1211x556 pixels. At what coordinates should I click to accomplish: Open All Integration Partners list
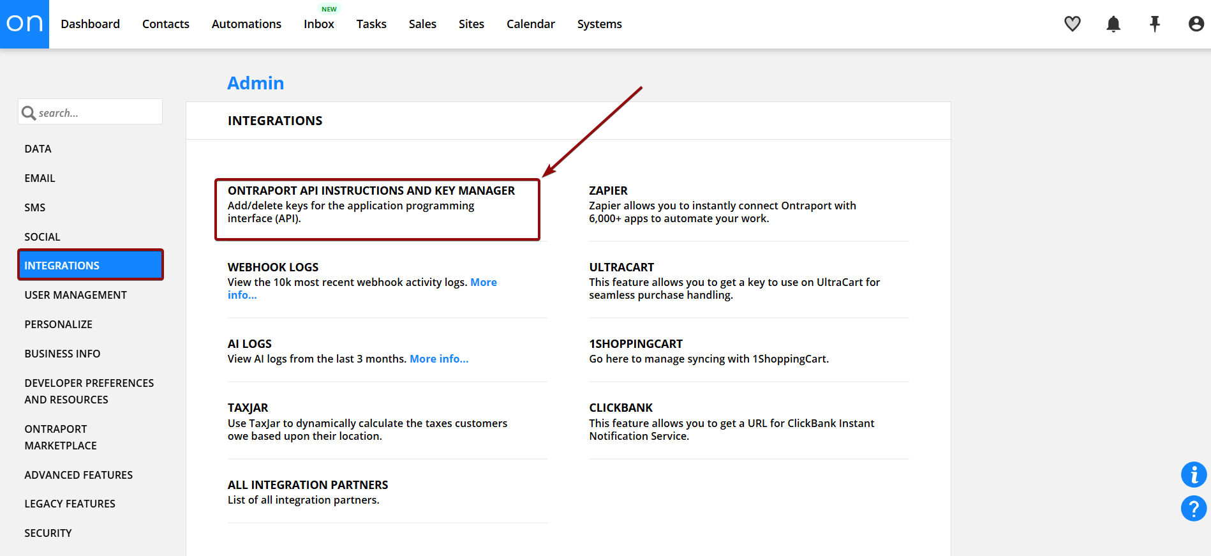tap(308, 485)
